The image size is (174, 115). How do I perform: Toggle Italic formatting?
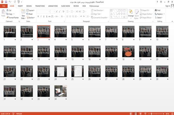click(x=41, y=16)
